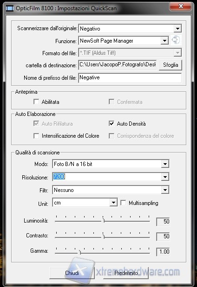Open the Scannerizzare dall'originale dropdown
The image size is (197, 287).
coord(177,29)
